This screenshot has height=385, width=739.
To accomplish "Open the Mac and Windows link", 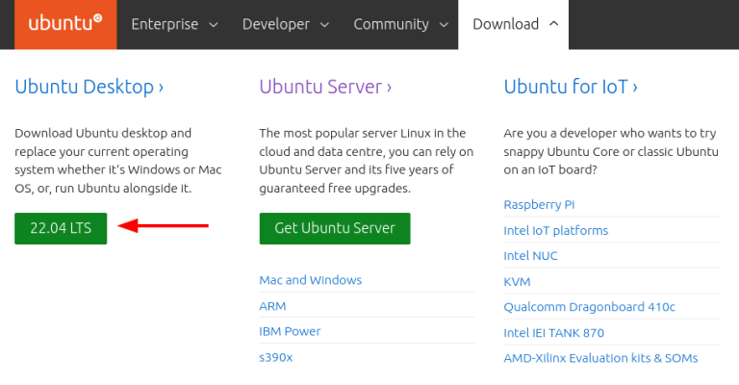I will click(311, 280).
